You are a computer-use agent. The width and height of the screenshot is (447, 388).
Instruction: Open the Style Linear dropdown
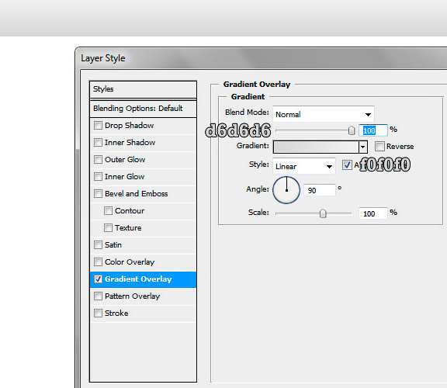coord(304,166)
